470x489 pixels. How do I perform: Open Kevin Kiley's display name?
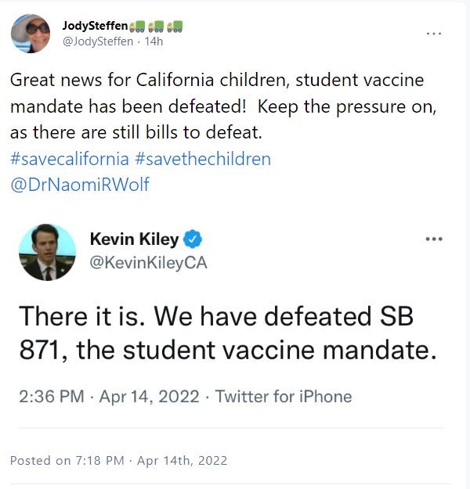click(135, 239)
